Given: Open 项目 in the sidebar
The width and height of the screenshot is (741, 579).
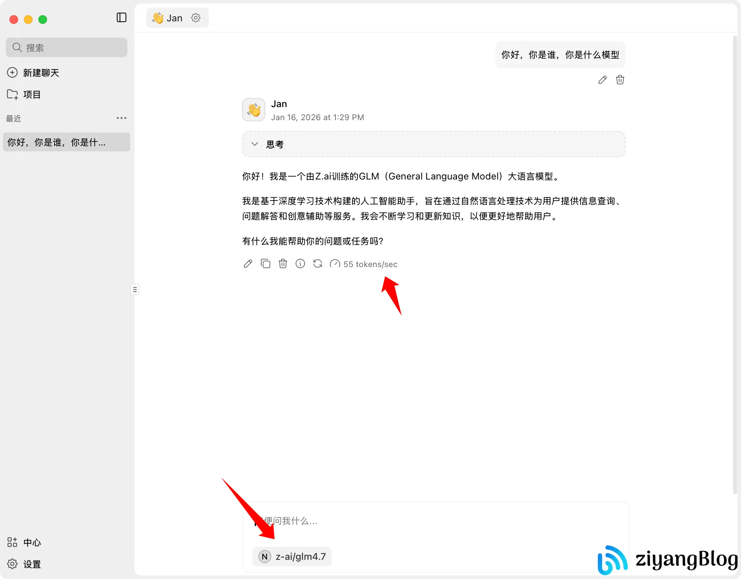Looking at the screenshot, I should click(33, 94).
